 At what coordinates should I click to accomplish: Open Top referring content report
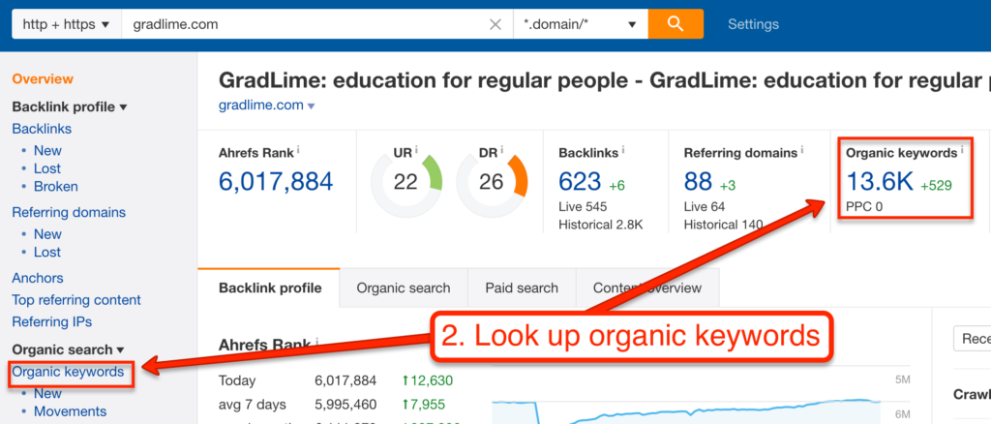(x=76, y=300)
